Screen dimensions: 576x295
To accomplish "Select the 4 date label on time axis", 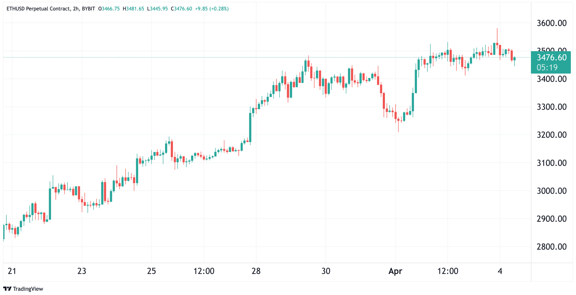I will (x=500, y=271).
